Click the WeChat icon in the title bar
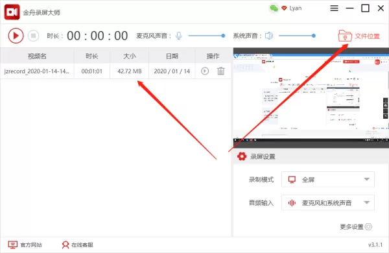 (x=274, y=8)
